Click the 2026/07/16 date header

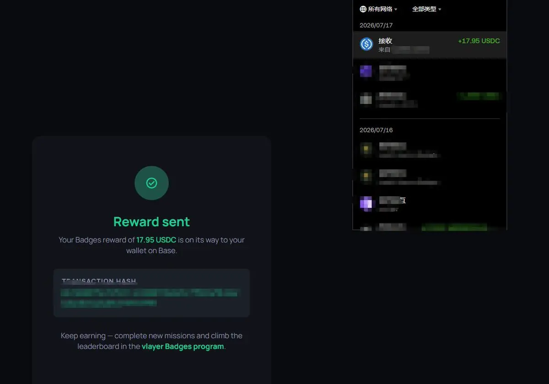coord(376,130)
